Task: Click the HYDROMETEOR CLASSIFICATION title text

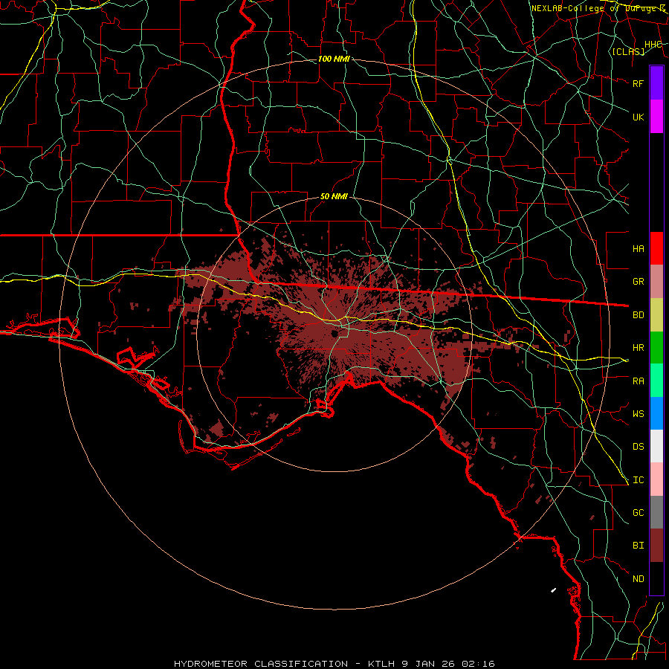Action: pos(261,664)
